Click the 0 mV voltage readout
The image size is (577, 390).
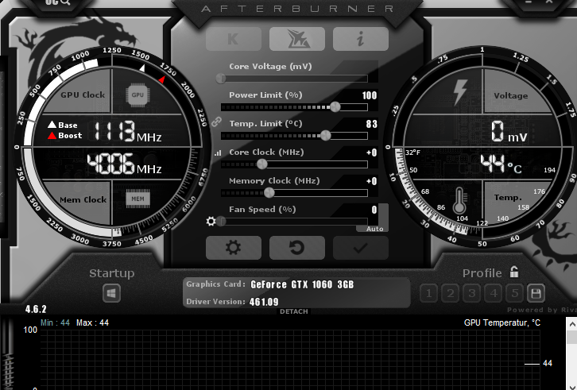click(x=509, y=132)
